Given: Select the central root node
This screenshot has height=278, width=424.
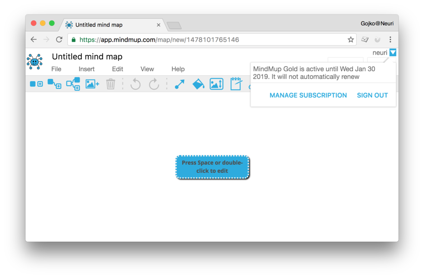Looking at the screenshot, I should (212, 167).
